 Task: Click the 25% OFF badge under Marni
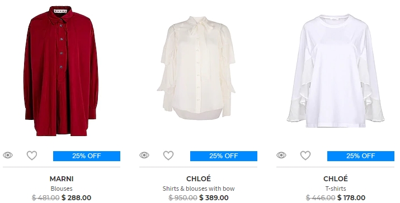[87, 156]
